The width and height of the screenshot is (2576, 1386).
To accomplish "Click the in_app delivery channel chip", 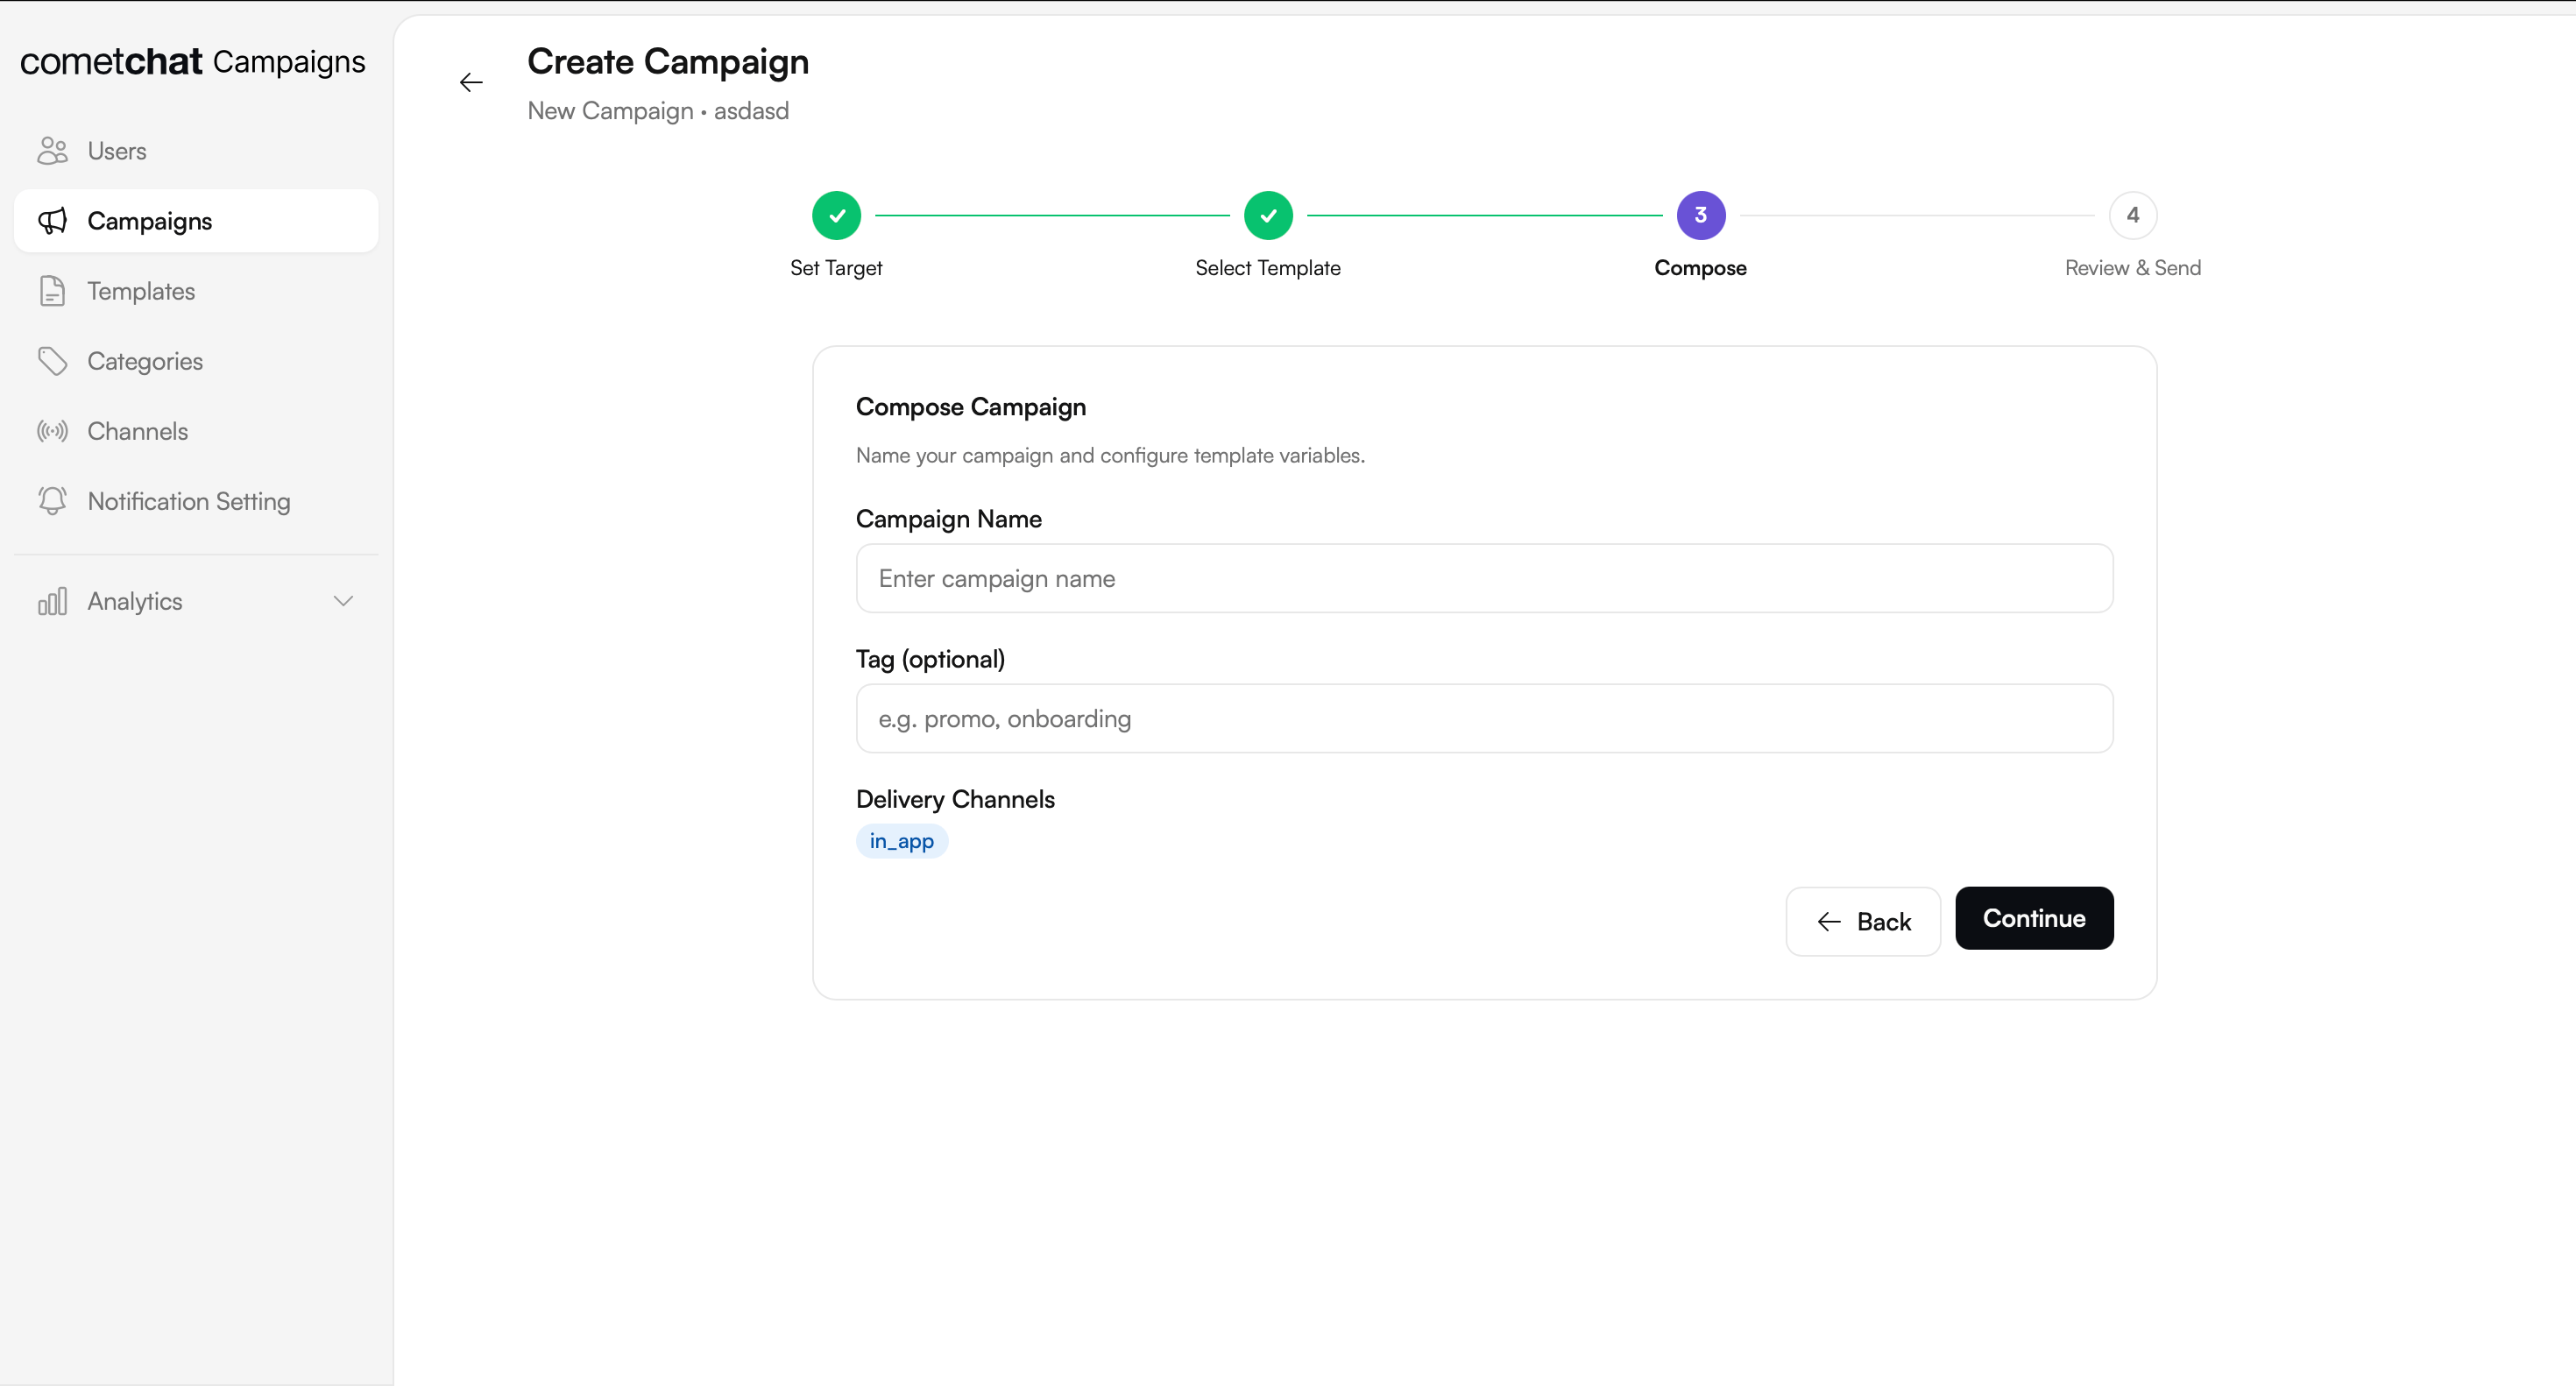I will tap(901, 841).
